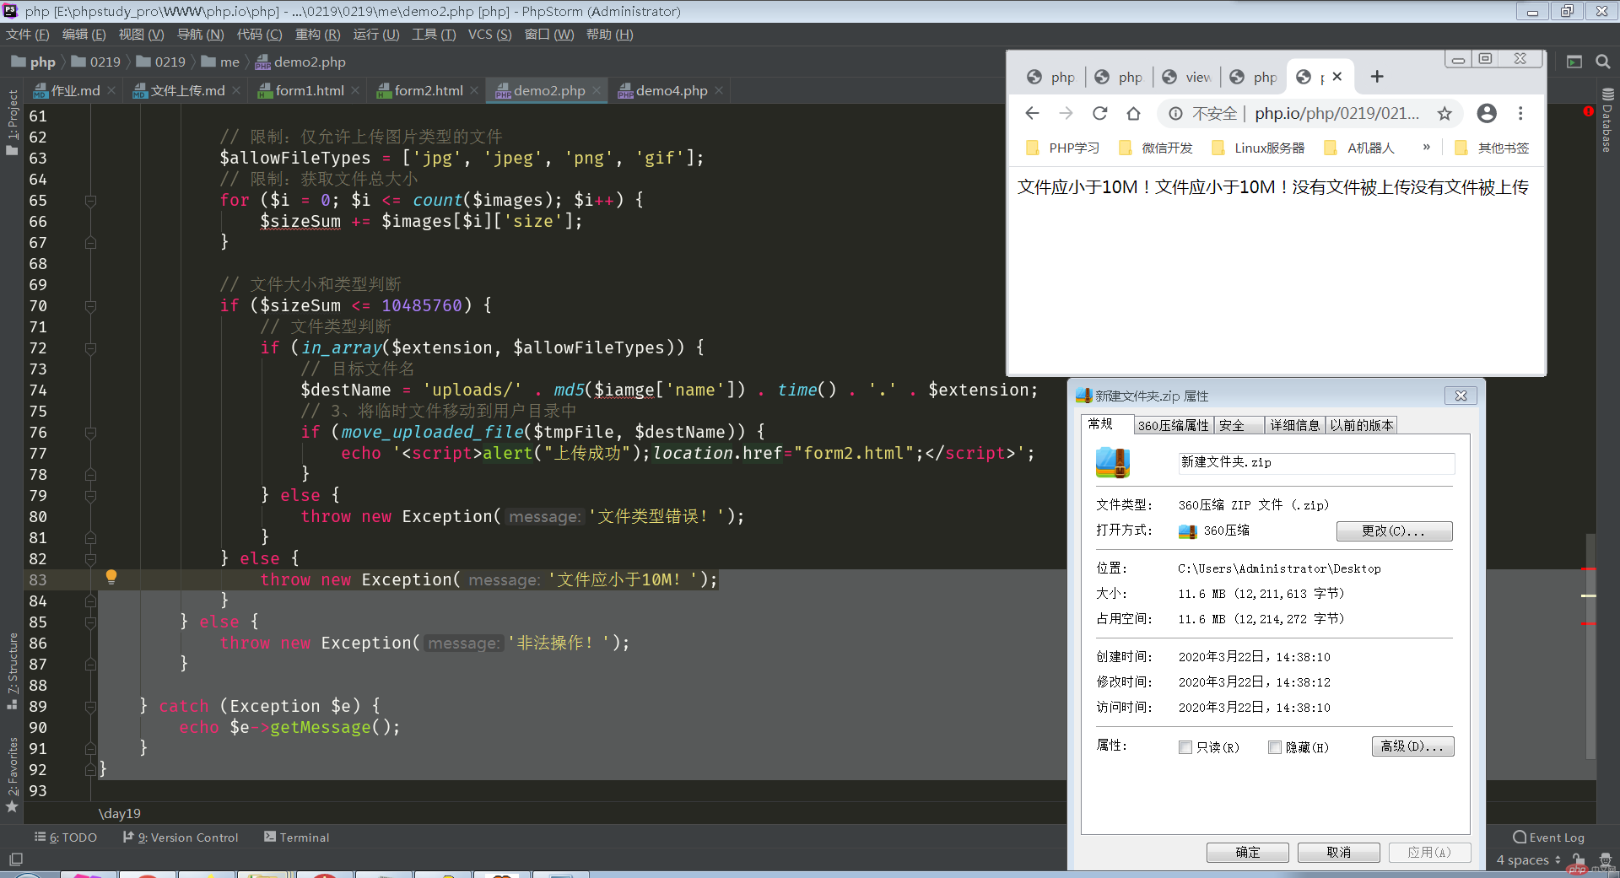This screenshot has width=1620, height=878.
Task: Click the site info icon before 不安全
Action: [1175, 114]
